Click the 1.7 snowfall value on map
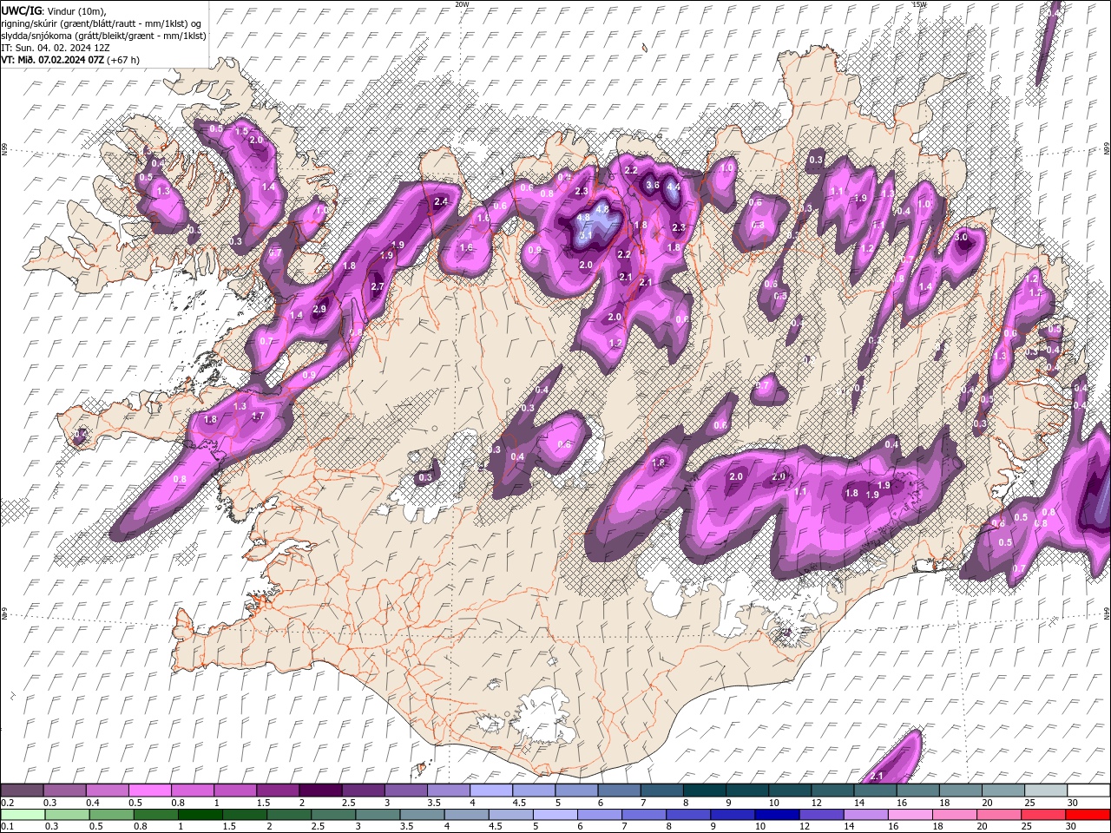Screen dimensions: 1111x833 click(257, 416)
